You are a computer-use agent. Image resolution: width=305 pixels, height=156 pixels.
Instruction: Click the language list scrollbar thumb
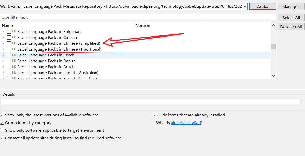(274, 47)
